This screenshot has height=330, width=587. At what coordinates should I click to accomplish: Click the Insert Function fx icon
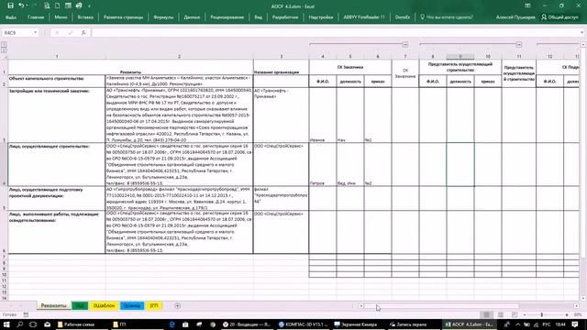point(83,33)
